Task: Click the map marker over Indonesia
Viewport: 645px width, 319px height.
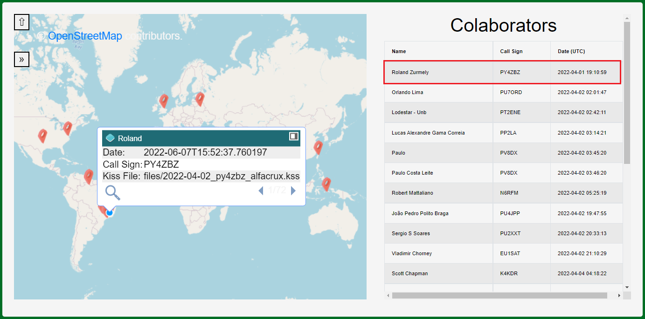Action: 326,184
